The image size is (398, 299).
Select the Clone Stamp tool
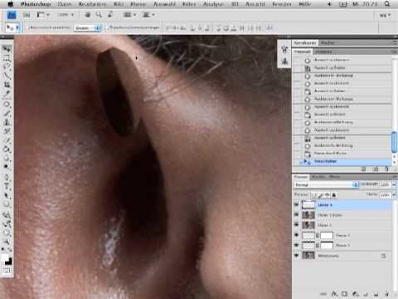coord(7,122)
